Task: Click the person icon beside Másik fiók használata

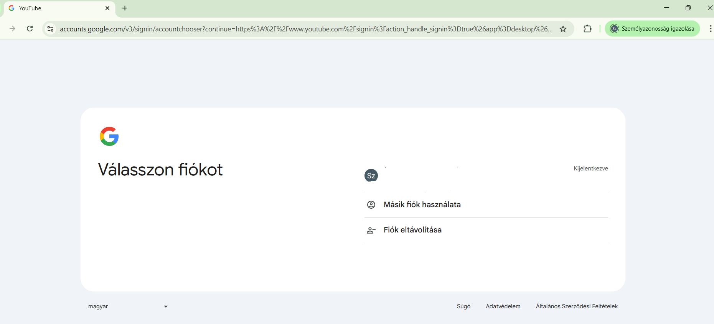Action: 371,205
